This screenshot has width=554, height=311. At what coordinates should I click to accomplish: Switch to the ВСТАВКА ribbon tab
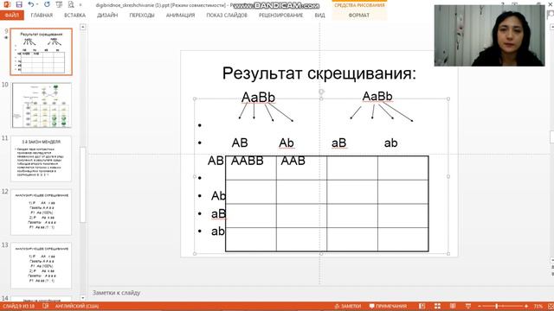(x=74, y=16)
